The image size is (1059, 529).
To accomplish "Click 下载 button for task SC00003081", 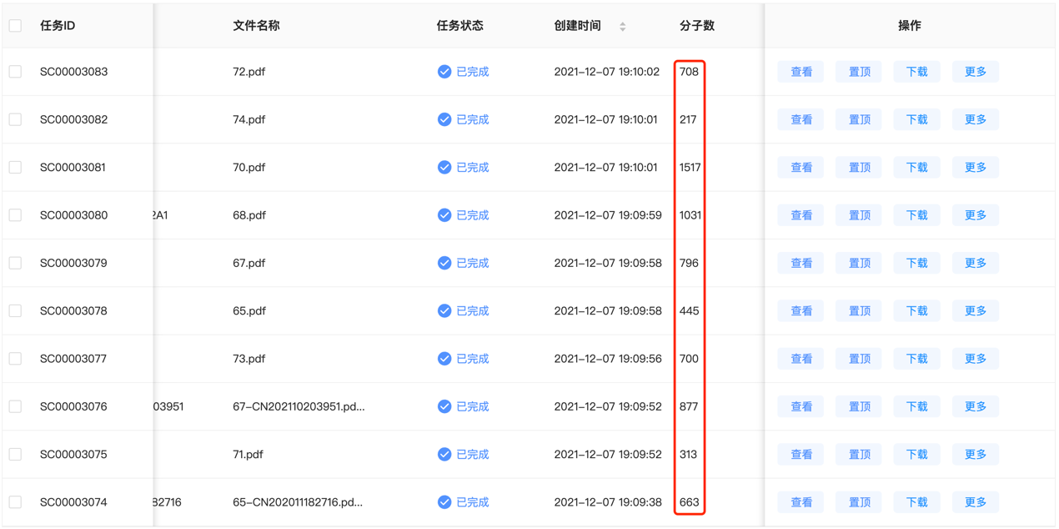I will 916,167.
